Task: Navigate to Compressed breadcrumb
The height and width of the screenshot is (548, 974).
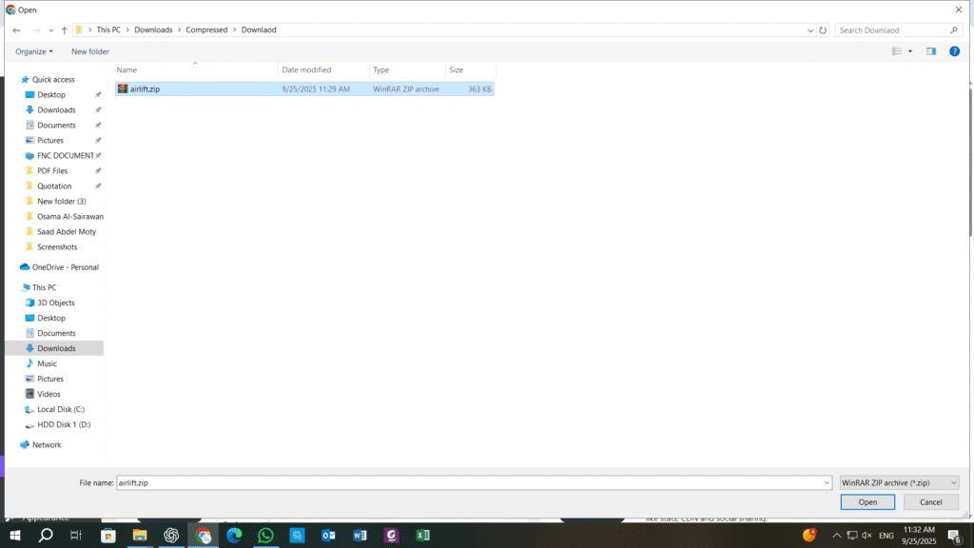Action: tap(206, 29)
